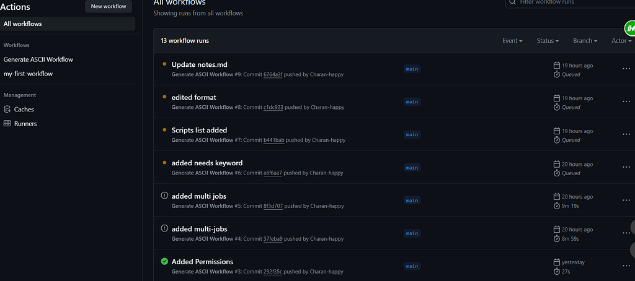Open three-dot menu for Scripts list added
The width and height of the screenshot is (635, 281).
tap(626, 135)
